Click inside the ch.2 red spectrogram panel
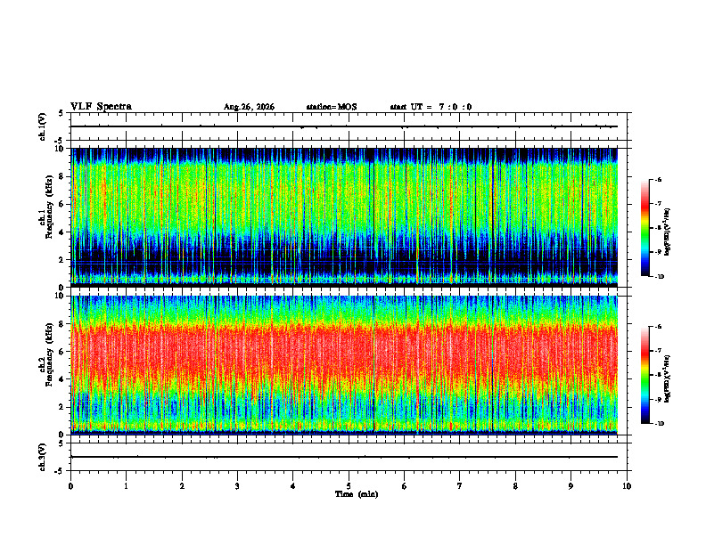Screen dimensions: 706x545 click(x=344, y=365)
